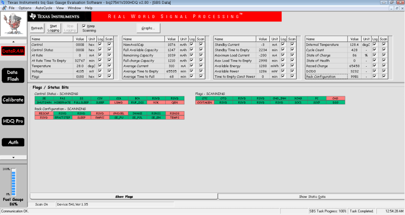Click the robot mascot logo image

[13, 24]
